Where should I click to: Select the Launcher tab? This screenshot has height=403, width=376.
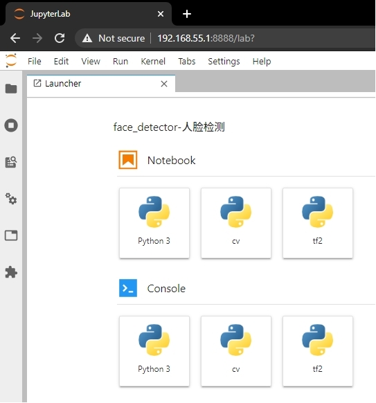coord(101,84)
